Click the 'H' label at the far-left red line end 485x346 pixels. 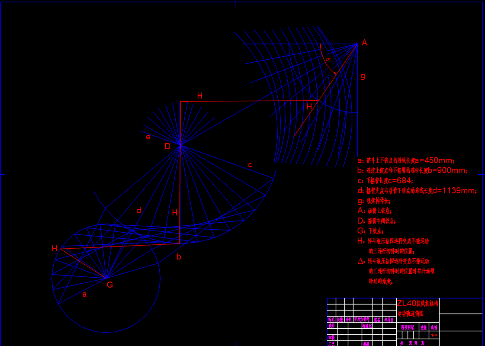55,248
